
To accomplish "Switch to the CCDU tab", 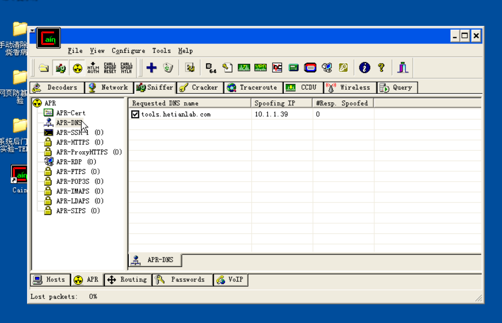I will point(303,88).
